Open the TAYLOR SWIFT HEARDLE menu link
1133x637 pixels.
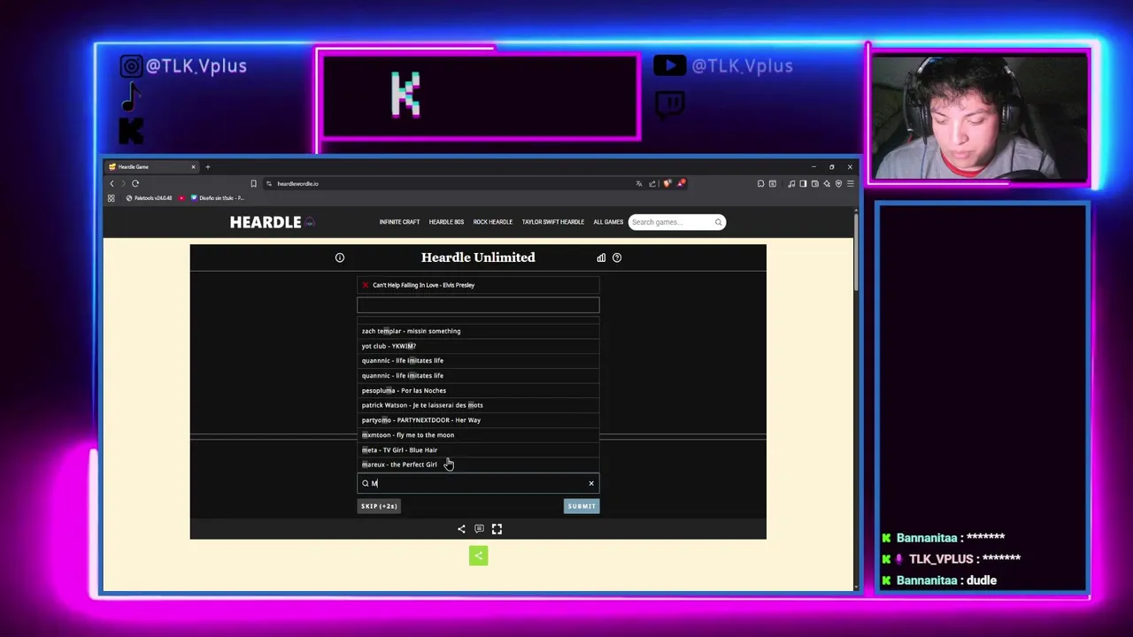pos(553,222)
